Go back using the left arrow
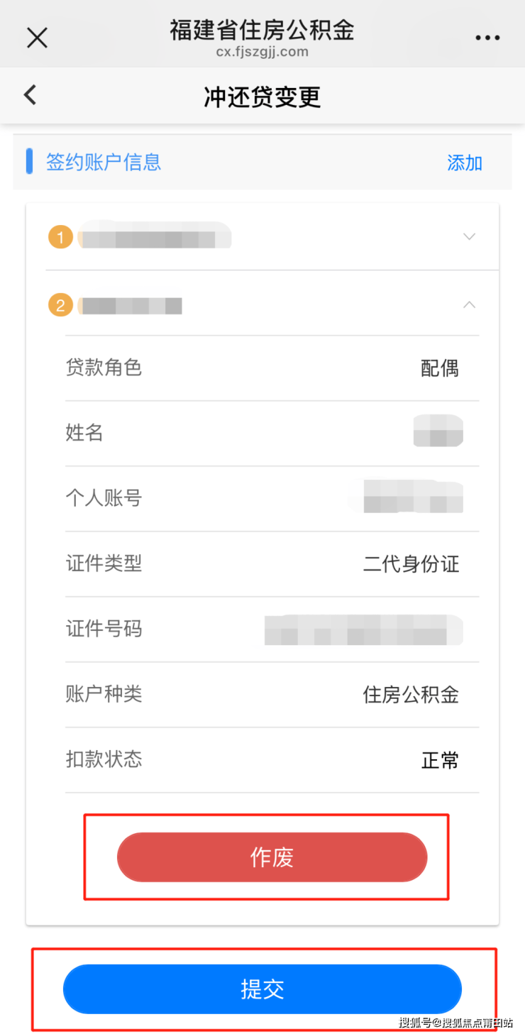This screenshot has height=1034, width=525. pyautogui.click(x=30, y=95)
